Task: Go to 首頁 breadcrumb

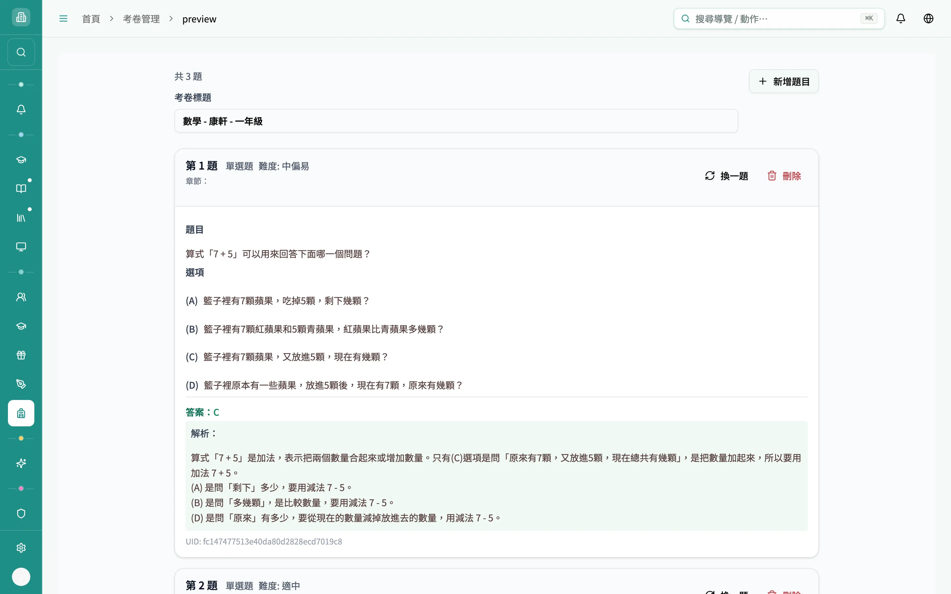Action: 91,19
